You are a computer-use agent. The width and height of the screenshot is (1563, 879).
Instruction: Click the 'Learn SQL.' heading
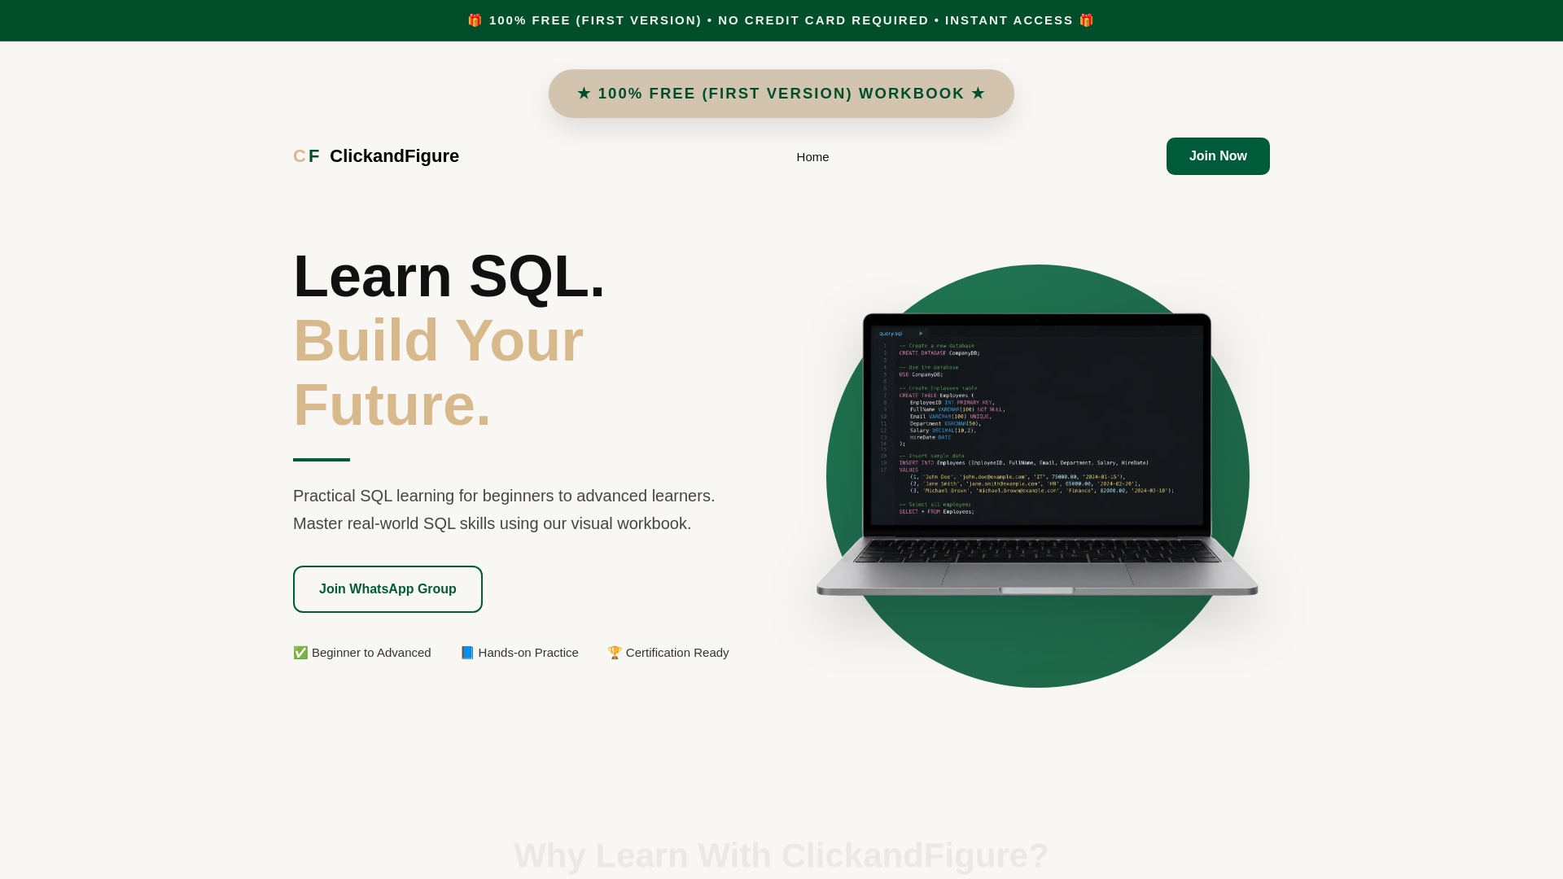click(x=449, y=277)
